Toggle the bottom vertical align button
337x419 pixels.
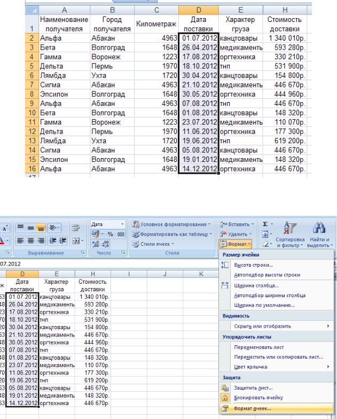click(x=41, y=228)
